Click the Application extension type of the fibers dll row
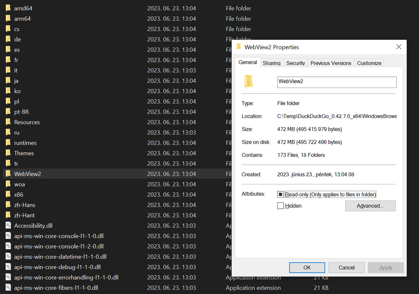Screen dimensions: 419x294 (253, 288)
